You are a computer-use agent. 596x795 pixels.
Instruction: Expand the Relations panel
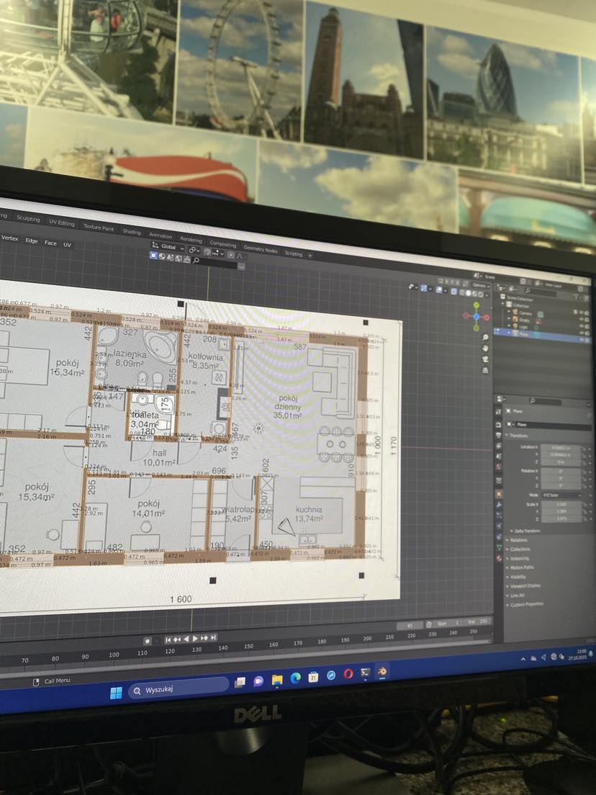[517, 540]
